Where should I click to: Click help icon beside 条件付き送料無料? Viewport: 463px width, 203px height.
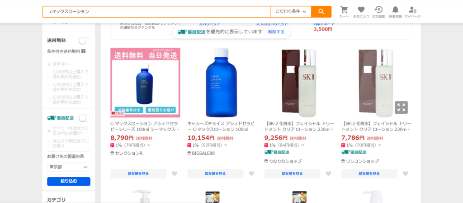point(83,51)
